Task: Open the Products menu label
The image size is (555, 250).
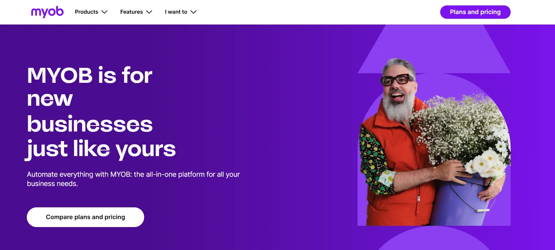Action: tap(86, 12)
